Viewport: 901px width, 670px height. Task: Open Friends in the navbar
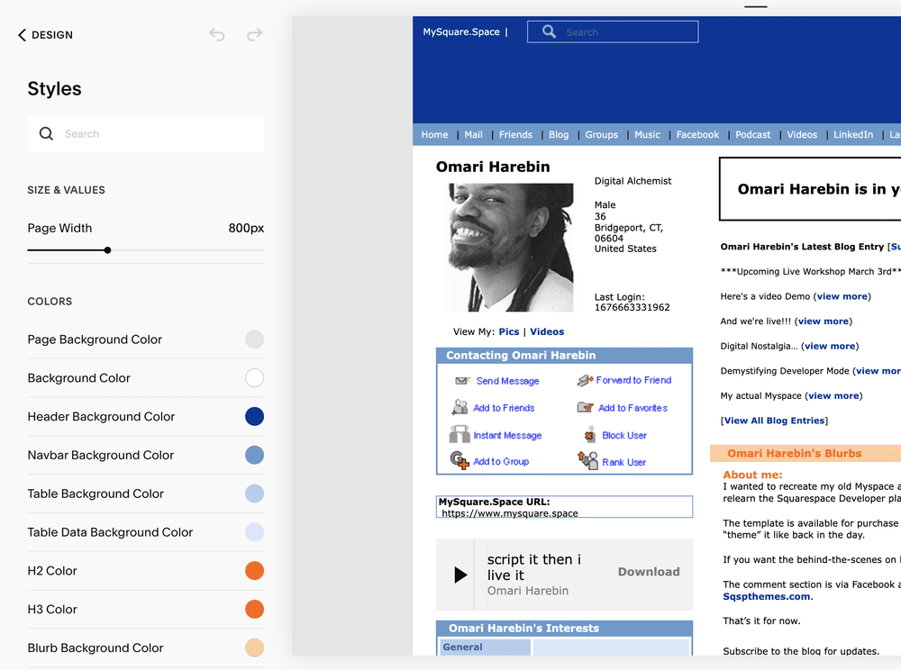pyautogui.click(x=515, y=134)
